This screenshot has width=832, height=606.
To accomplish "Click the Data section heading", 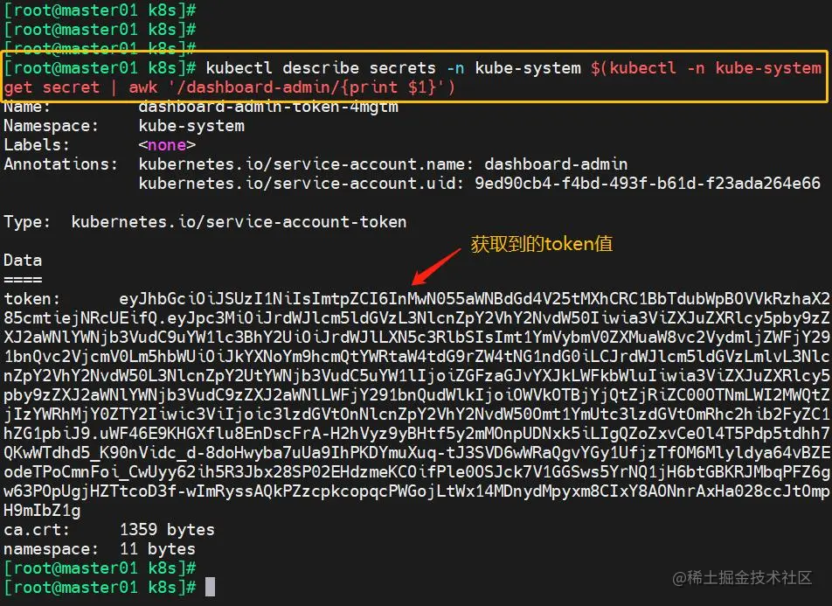I will [23, 261].
